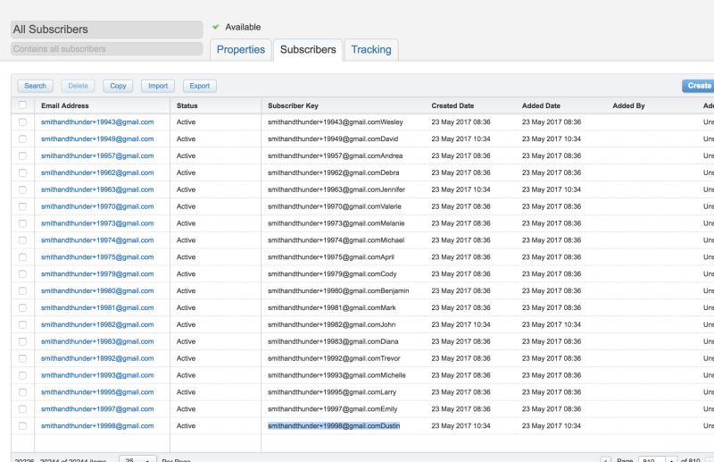Click Active status in the 19995 row
714x462 pixels.
[186, 392]
